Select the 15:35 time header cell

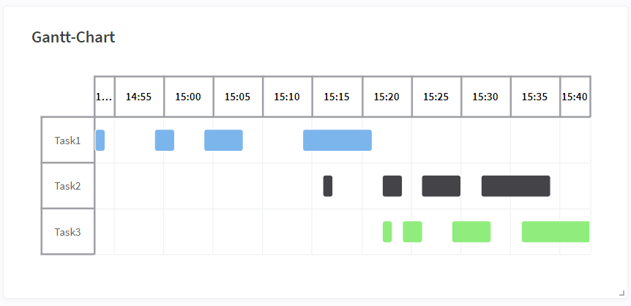click(x=535, y=97)
